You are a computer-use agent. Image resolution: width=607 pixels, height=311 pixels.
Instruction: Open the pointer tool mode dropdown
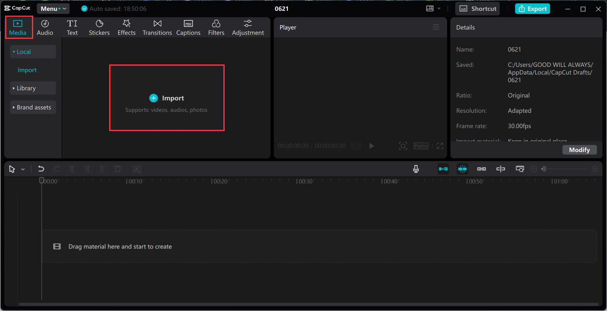tap(23, 169)
